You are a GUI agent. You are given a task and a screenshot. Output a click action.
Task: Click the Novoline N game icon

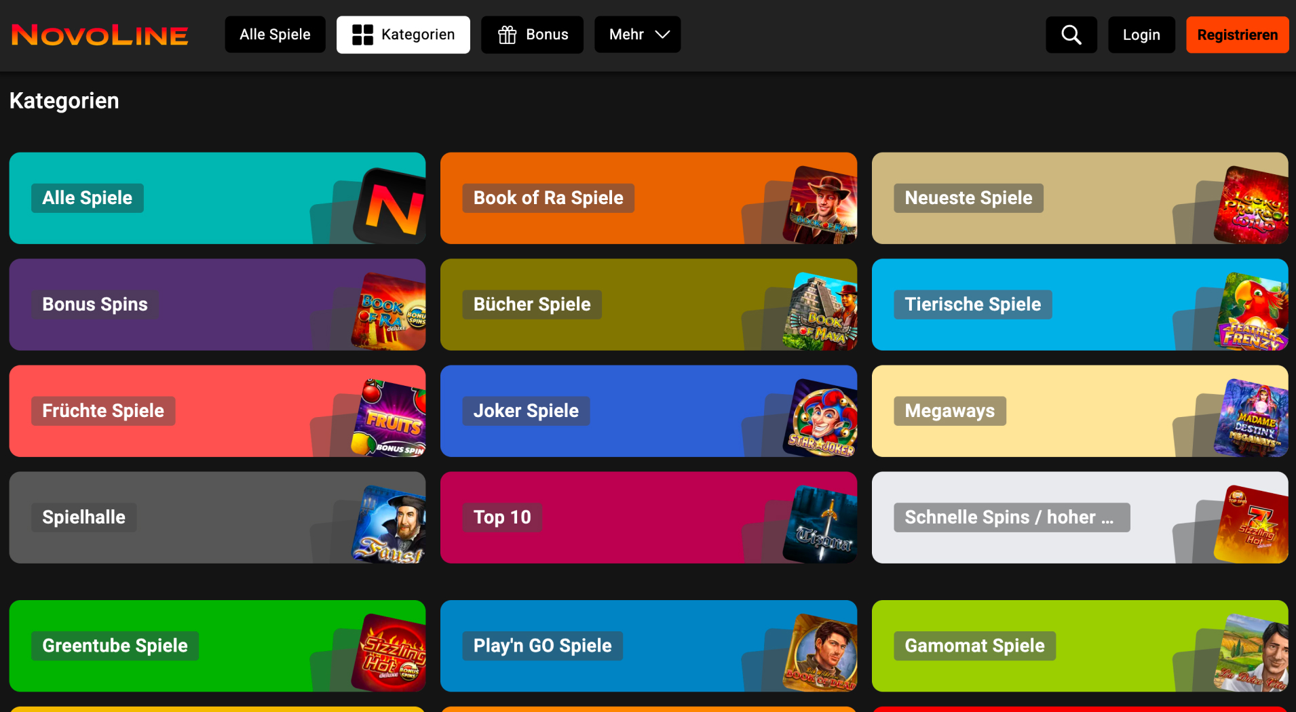pos(391,206)
